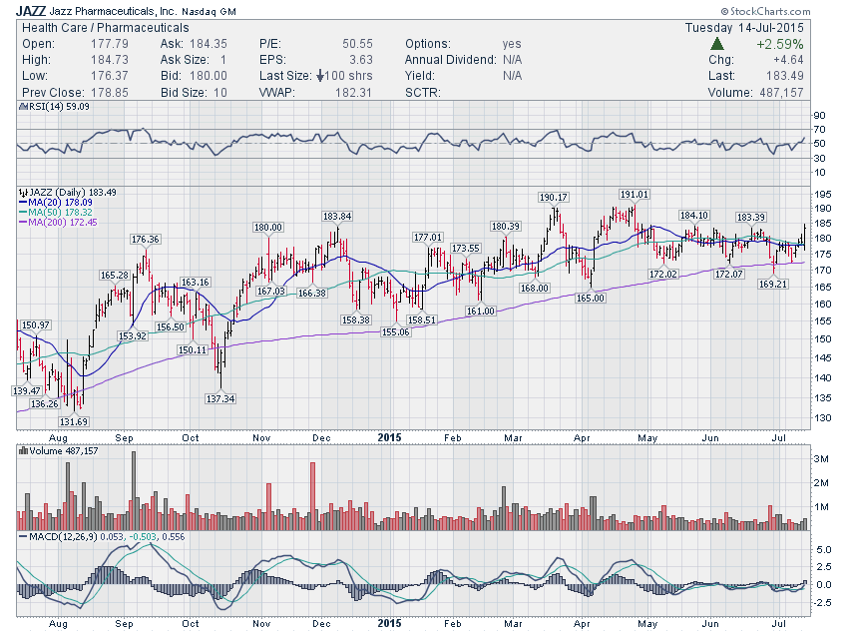Click the green up-triangle change indicator
848x632 pixels.
717,44
